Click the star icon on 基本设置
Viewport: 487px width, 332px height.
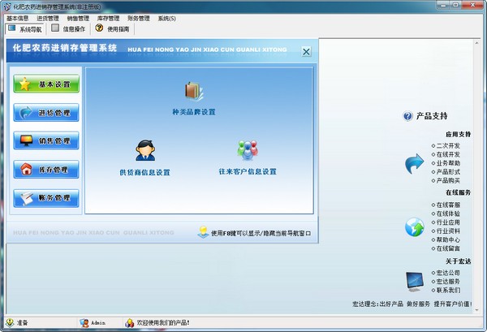tap(24, 84)
